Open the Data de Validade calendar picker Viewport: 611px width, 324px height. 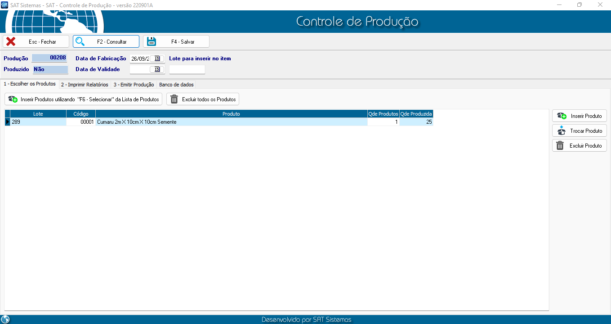(157, 69)
